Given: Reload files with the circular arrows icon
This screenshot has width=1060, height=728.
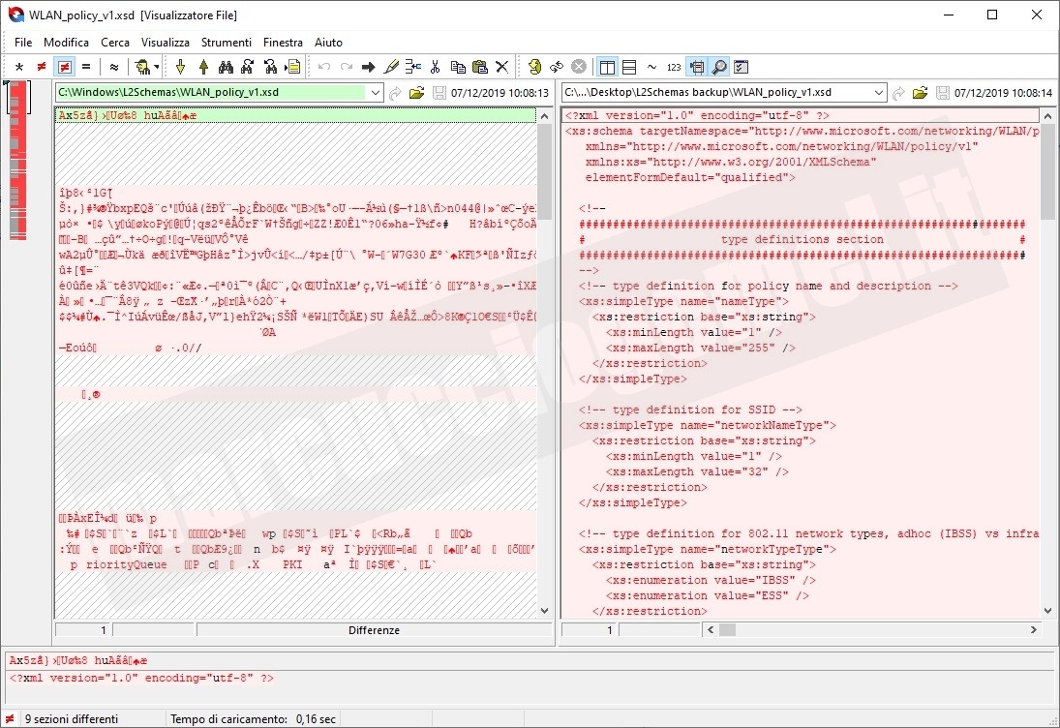Looking at the screenshot, I should point(557,67).
